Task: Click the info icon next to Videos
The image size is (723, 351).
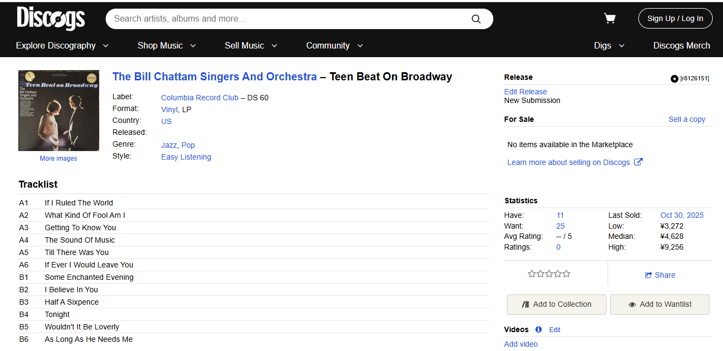Action: pyautogui.click(x=538, y=329)
